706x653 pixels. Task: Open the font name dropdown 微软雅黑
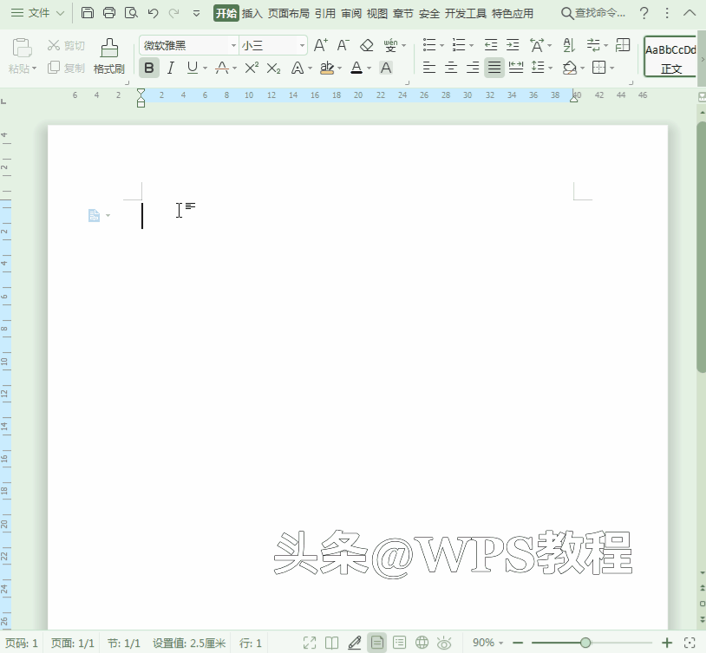233,45
